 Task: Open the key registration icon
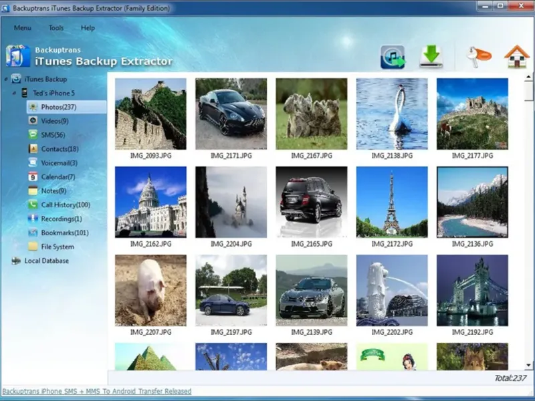[479, 56]
